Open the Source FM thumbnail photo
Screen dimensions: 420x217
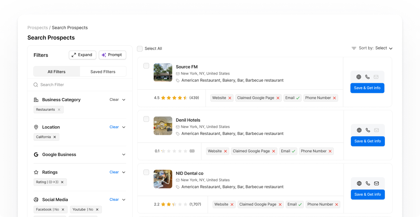[163, 72]
